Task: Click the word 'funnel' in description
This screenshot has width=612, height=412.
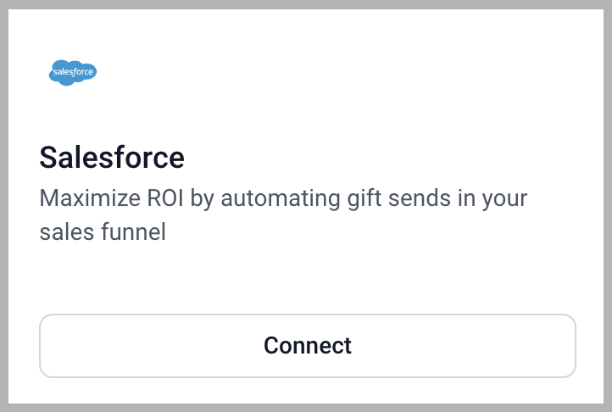Action: point(133,232)
